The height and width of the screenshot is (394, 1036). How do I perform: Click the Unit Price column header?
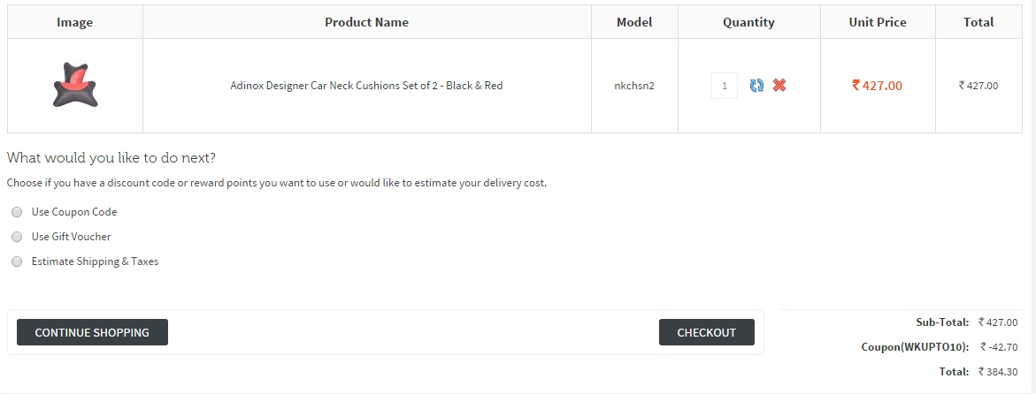click(x=878, y=22)
